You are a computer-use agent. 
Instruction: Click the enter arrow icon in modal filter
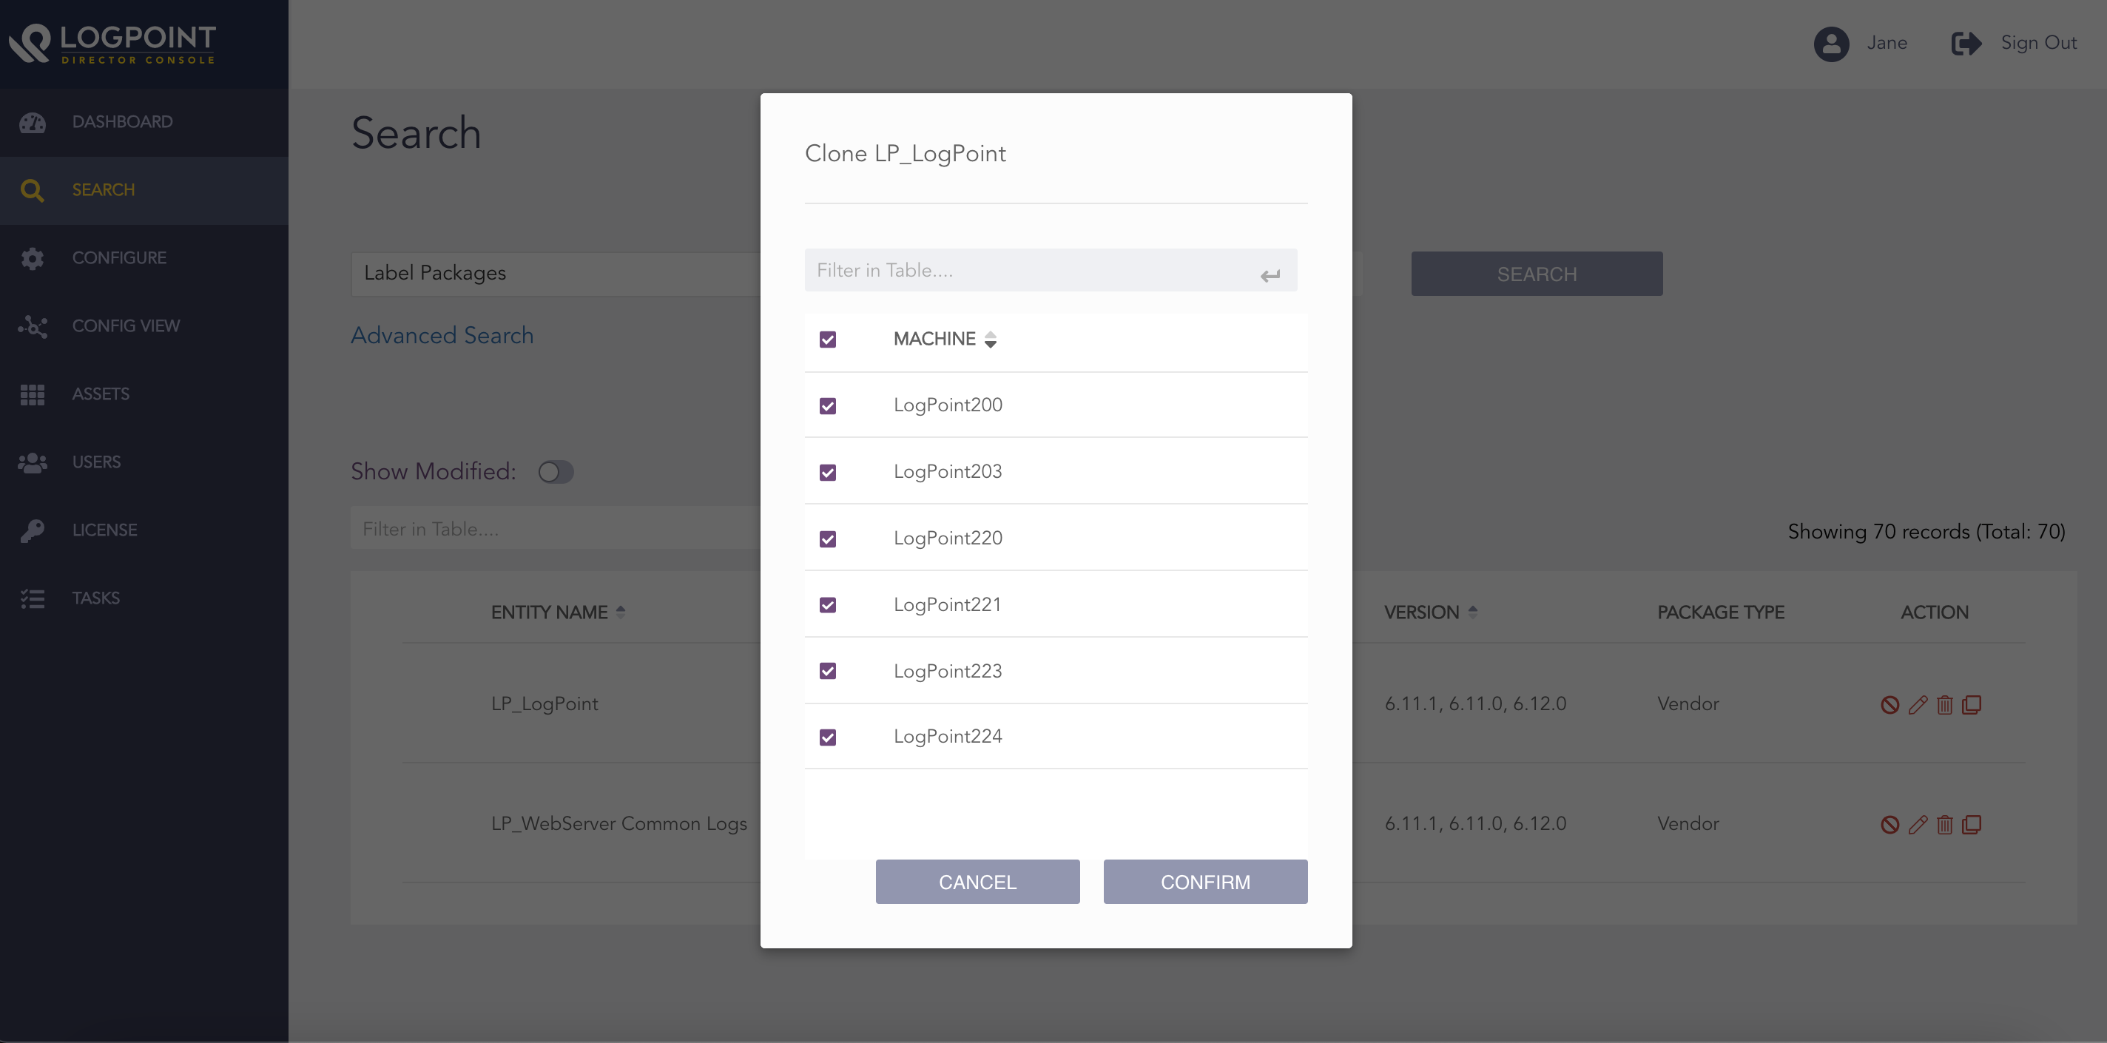pyautogui.click(x=1270, y=276)
